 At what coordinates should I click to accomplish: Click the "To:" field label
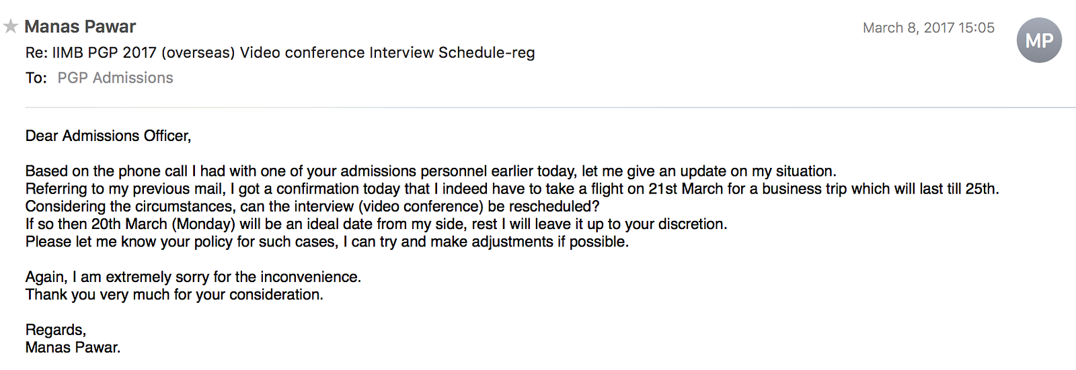36,78
